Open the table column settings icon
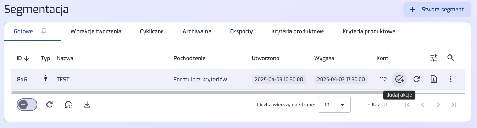This screenshot has width=477, height=128. (x=434, y=58)
